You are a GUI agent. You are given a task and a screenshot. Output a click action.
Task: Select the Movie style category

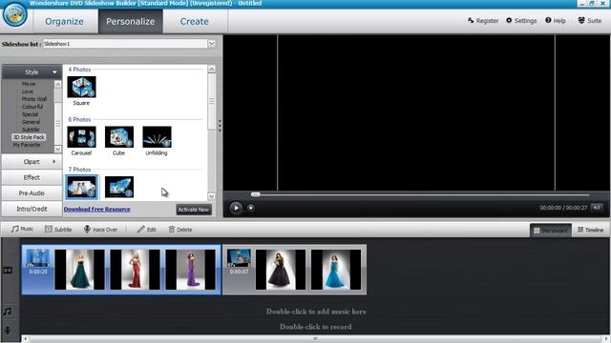coord(29,84)
